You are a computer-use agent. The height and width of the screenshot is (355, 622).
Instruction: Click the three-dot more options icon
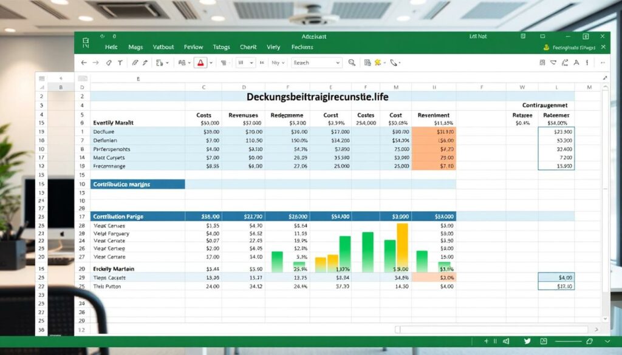pyautogui.click(x=603, y=63)
